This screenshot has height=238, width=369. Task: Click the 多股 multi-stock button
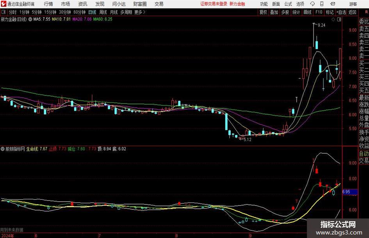(285, 12)
